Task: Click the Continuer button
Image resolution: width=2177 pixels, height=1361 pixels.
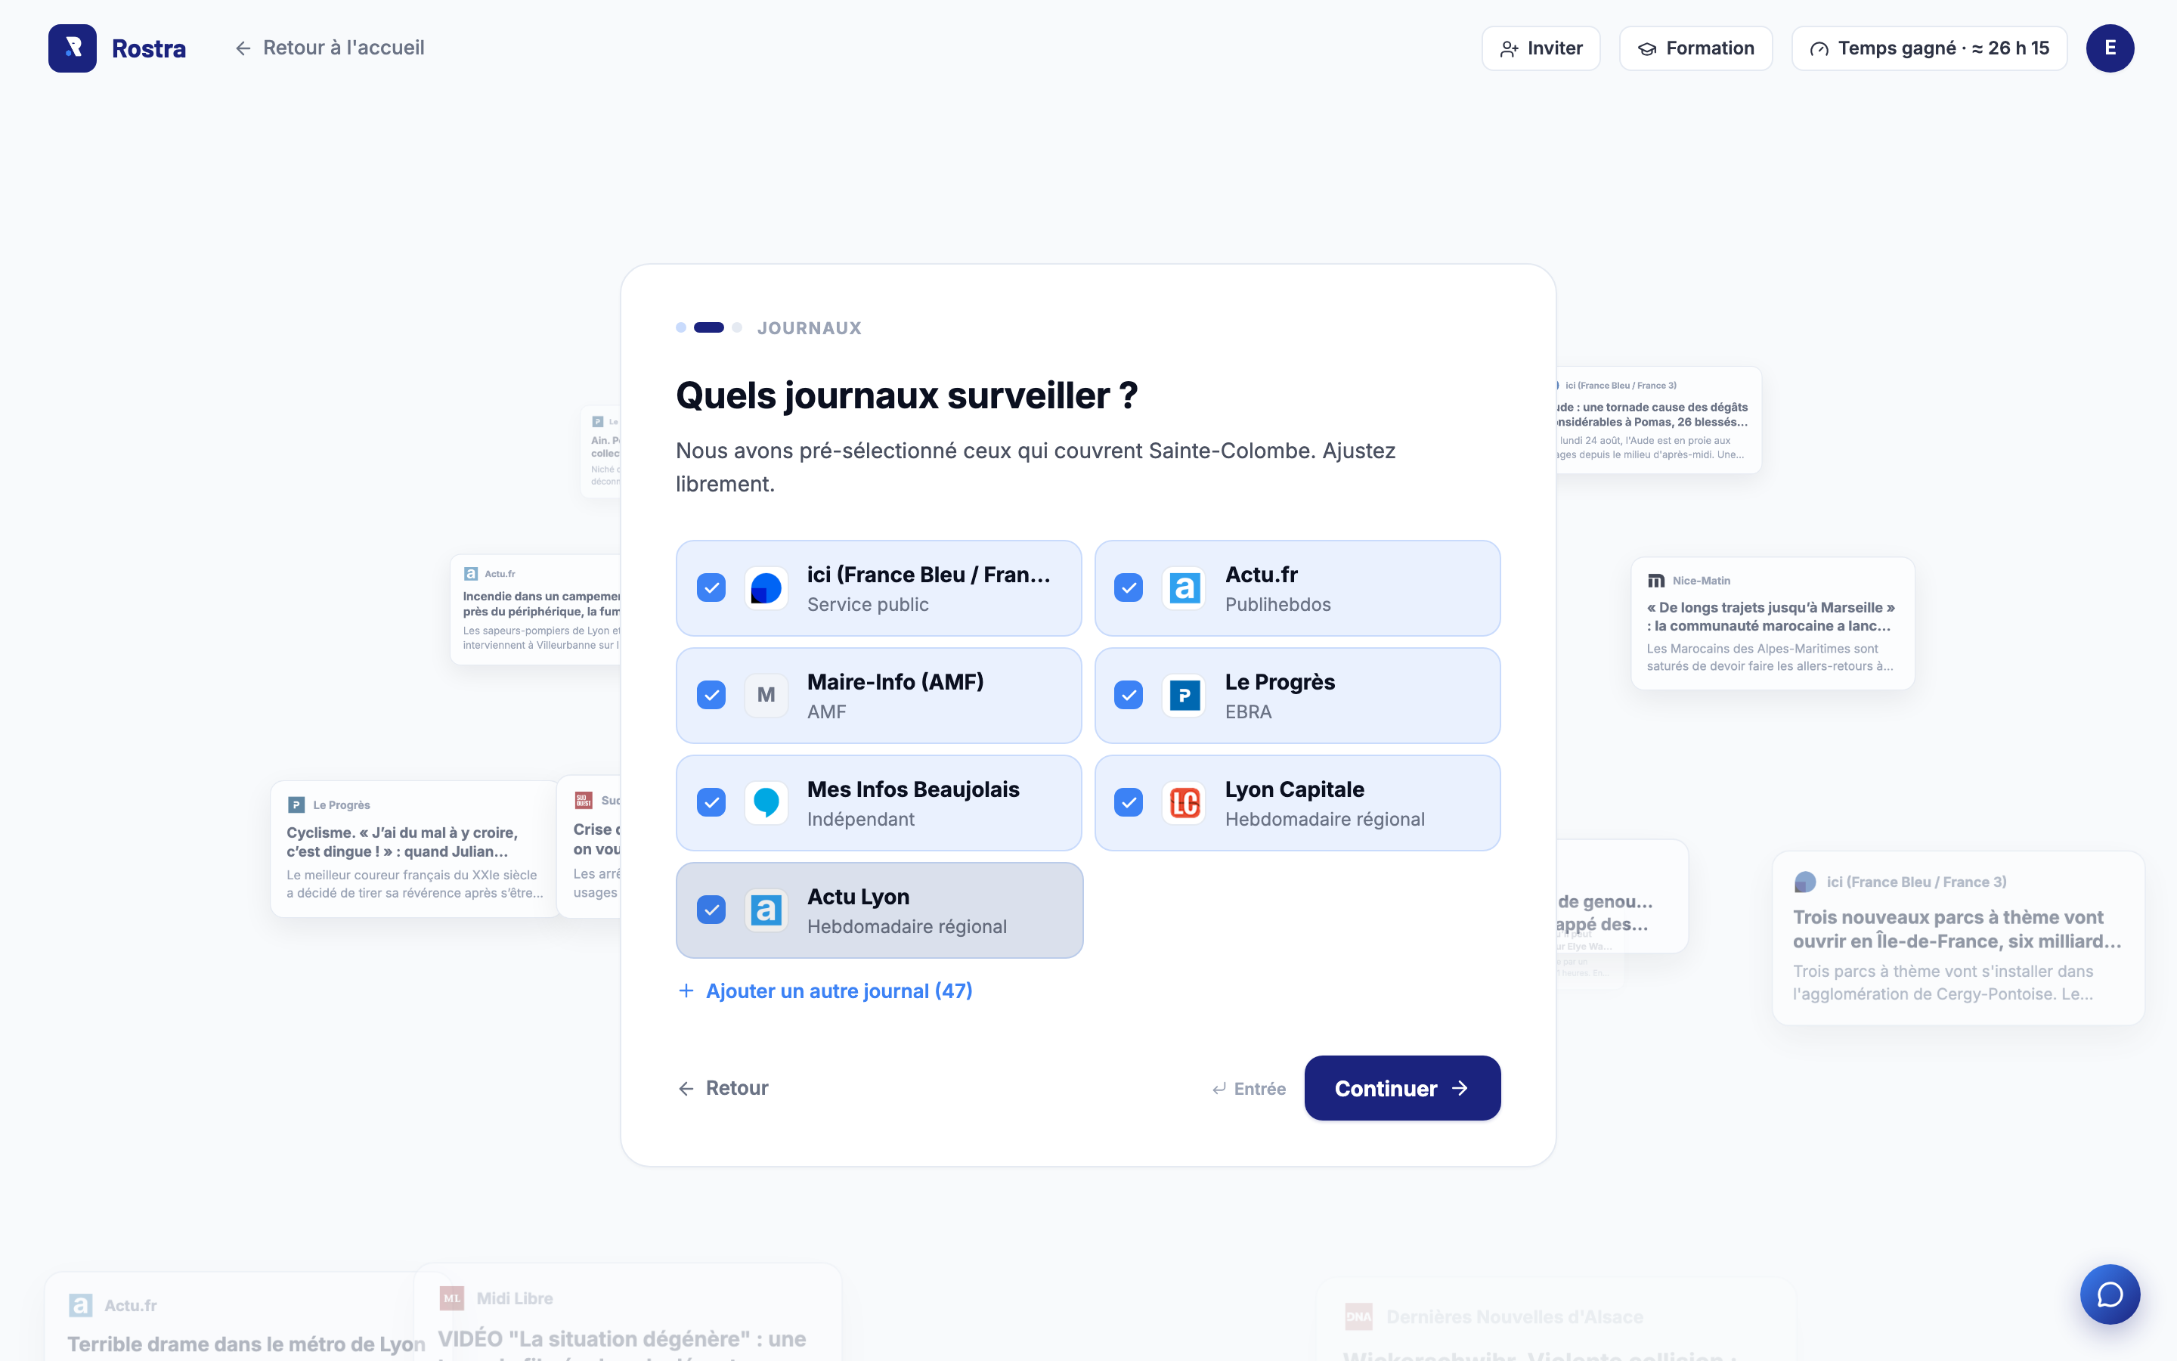Action: (1402, 1088)
